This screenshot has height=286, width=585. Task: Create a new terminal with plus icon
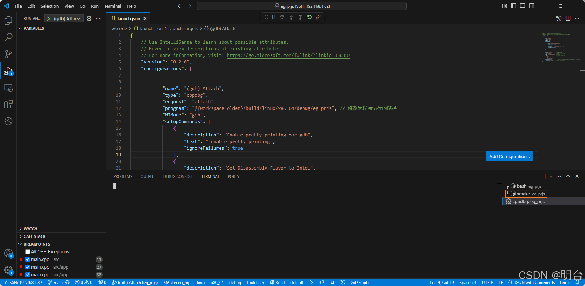pyautogui.click(x=545, y=176)
